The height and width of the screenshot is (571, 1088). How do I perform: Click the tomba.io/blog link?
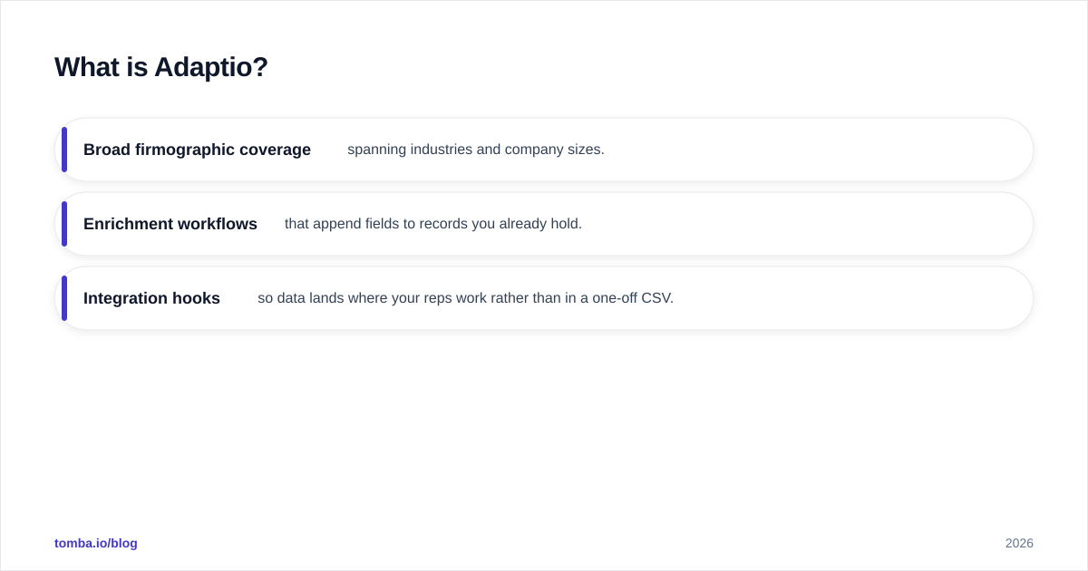tap(96, 543)
